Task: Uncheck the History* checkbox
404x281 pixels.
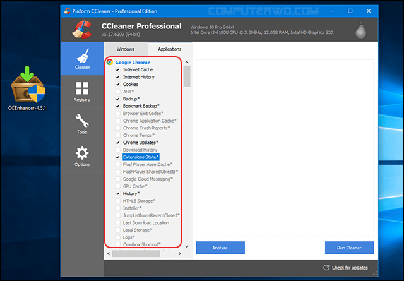Action: click(118, 194)
